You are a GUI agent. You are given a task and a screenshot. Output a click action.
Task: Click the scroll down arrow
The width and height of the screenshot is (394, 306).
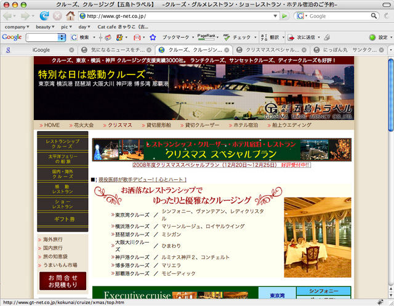[391, 295]
